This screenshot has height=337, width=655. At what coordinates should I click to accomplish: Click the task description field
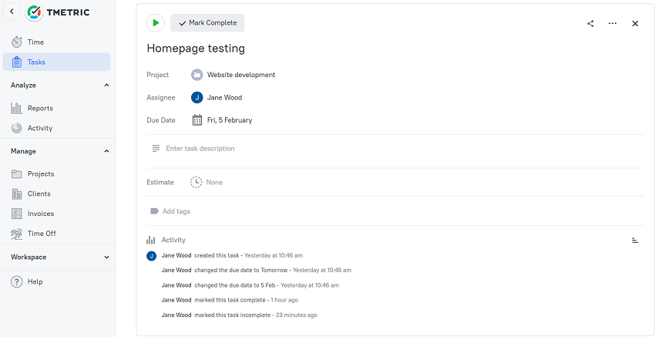pos(395,149)
